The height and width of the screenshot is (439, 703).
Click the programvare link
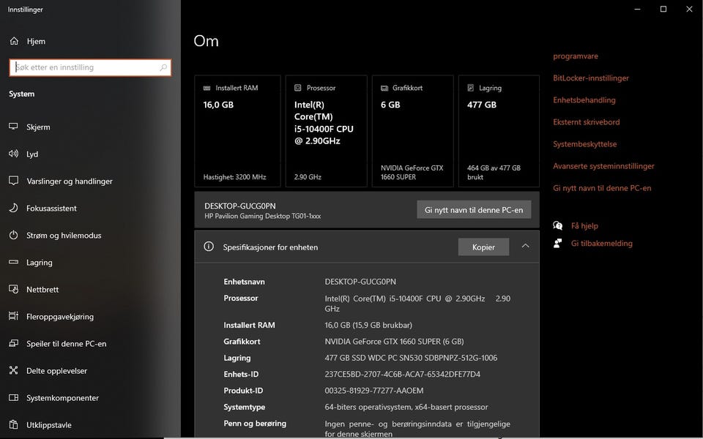tap(576, 56)
